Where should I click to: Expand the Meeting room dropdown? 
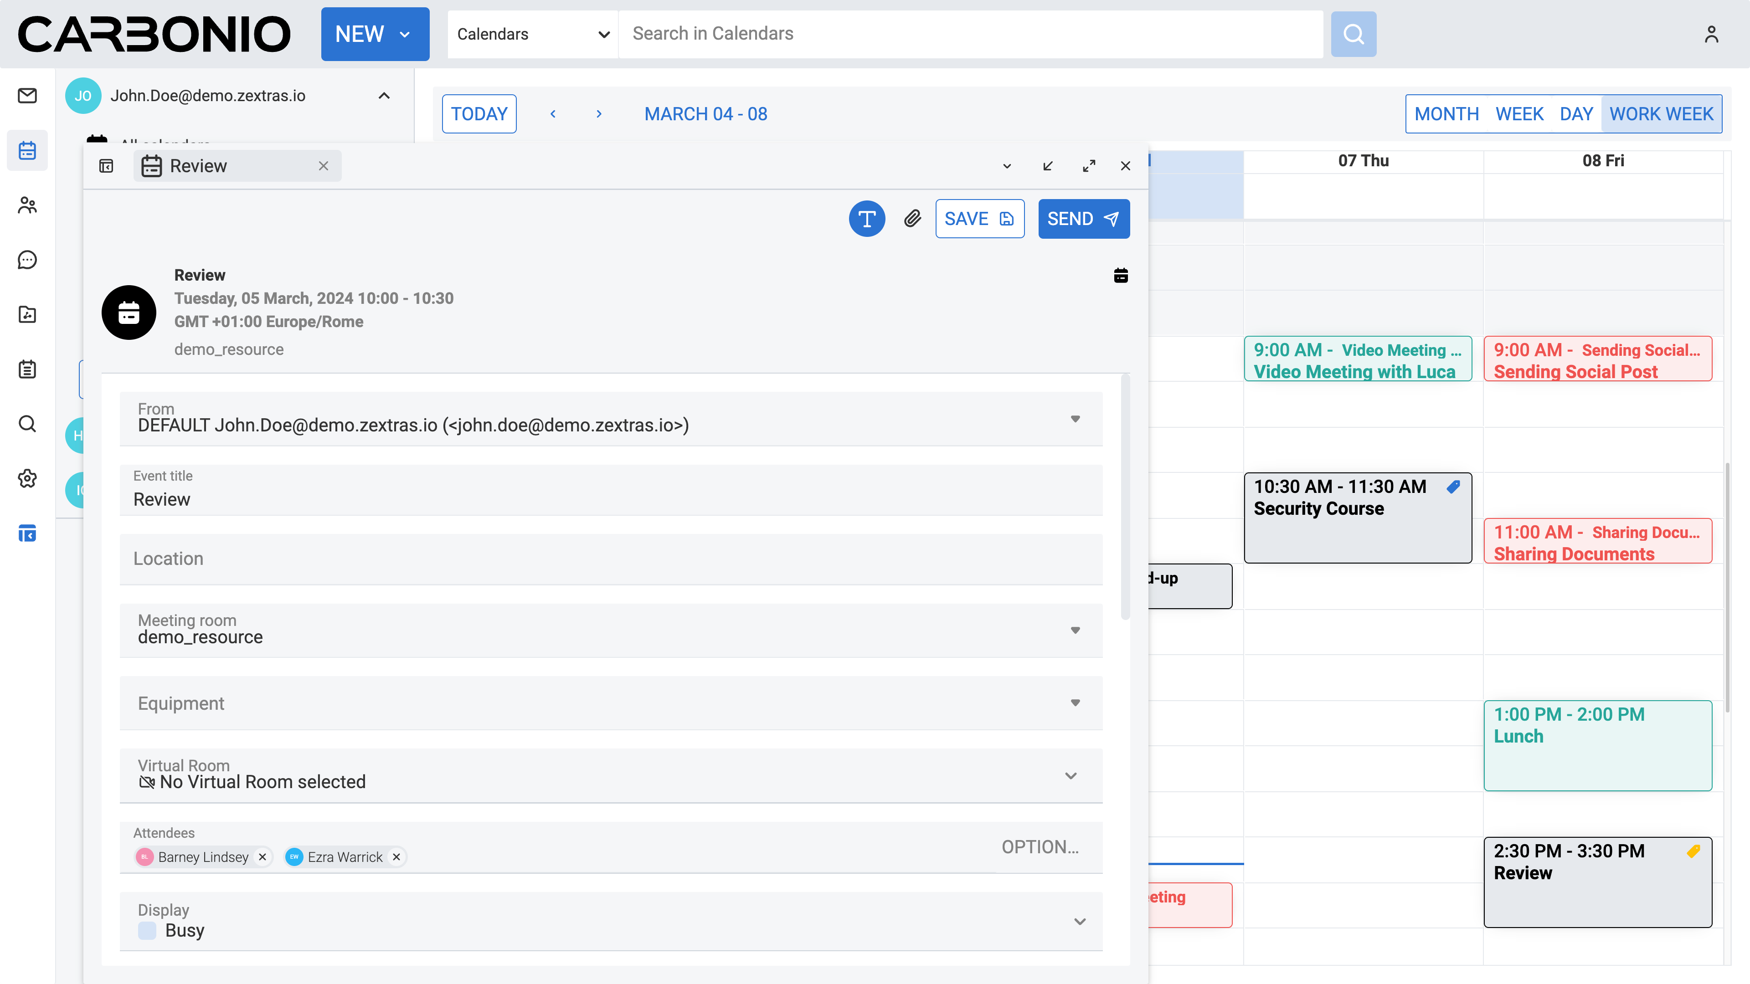pos(1075,630)
